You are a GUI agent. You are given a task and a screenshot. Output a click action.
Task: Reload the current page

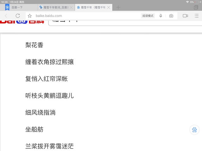click(18, 16)
